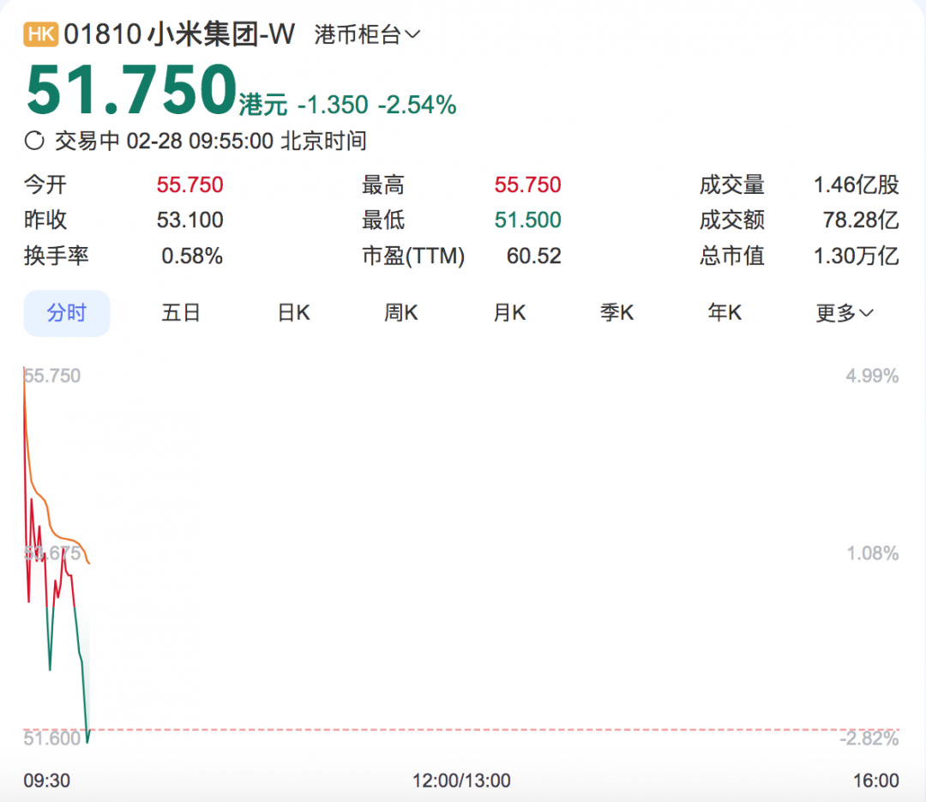Click the timestamp 02-28 09:55:00 北京时间
The image size is (926, 802).
coord(246,142)
